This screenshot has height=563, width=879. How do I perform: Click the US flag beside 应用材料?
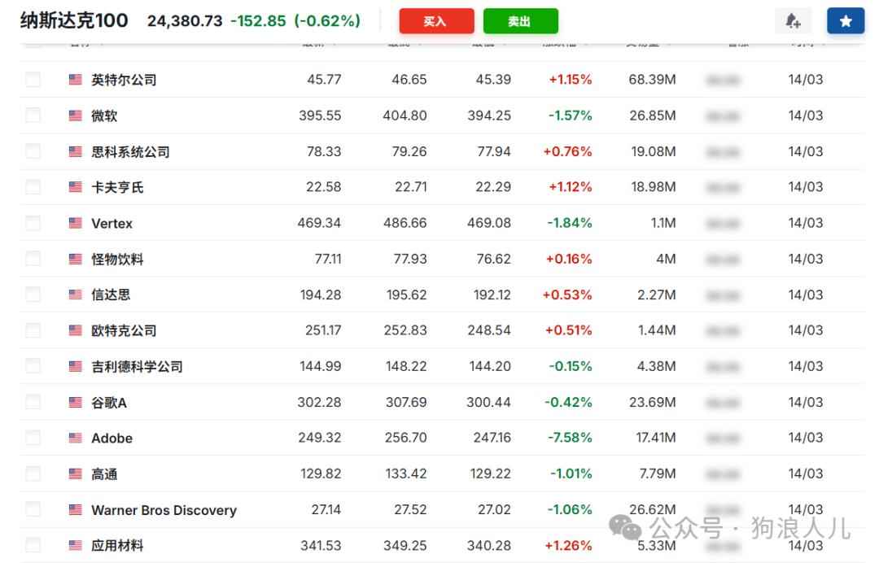point(76,545)
